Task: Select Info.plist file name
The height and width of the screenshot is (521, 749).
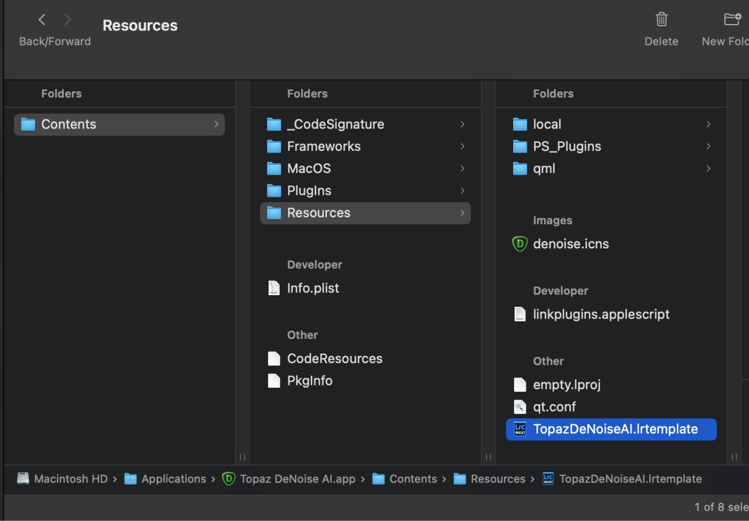Action: pos(313,288)
